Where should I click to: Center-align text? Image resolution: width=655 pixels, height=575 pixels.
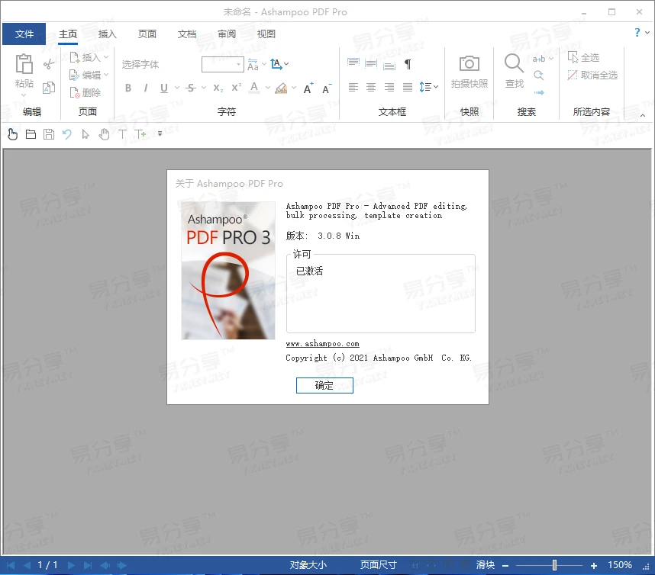click(x=371, y=87)
